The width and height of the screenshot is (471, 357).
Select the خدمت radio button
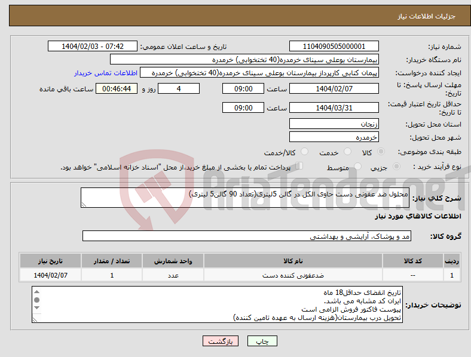[x=347, y=152]
